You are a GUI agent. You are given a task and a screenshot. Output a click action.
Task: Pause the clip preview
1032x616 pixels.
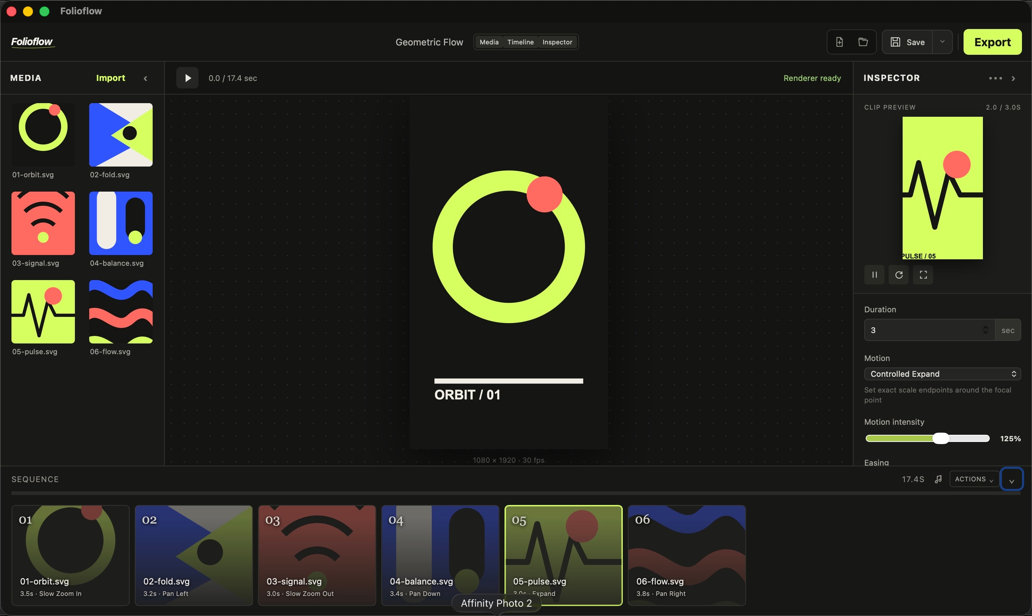[x=874, y=275]
